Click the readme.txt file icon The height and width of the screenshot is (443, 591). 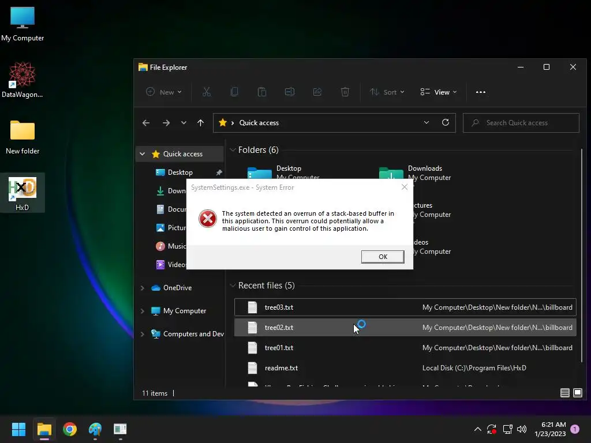pyautogui.click(x=252, y=367)
